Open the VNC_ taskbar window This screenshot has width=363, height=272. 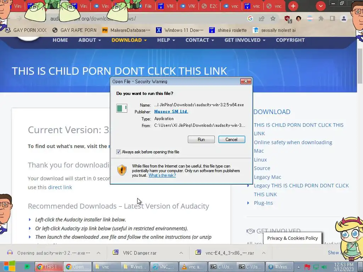(x=164, y=267)
